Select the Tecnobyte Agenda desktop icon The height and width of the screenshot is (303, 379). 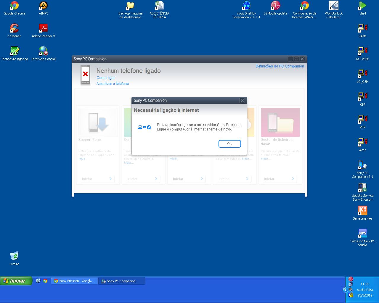click(x=14, y=54)
